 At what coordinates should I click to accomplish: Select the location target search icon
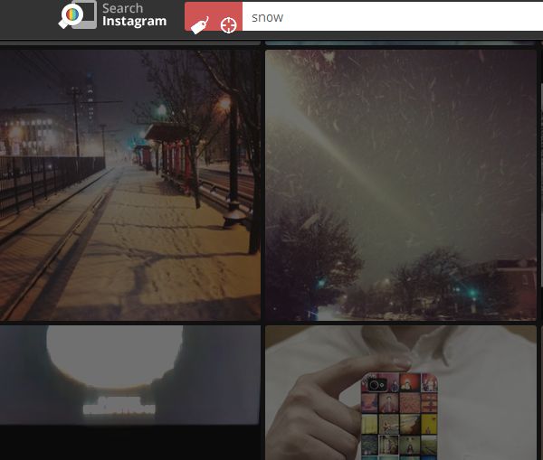[229, 25]
